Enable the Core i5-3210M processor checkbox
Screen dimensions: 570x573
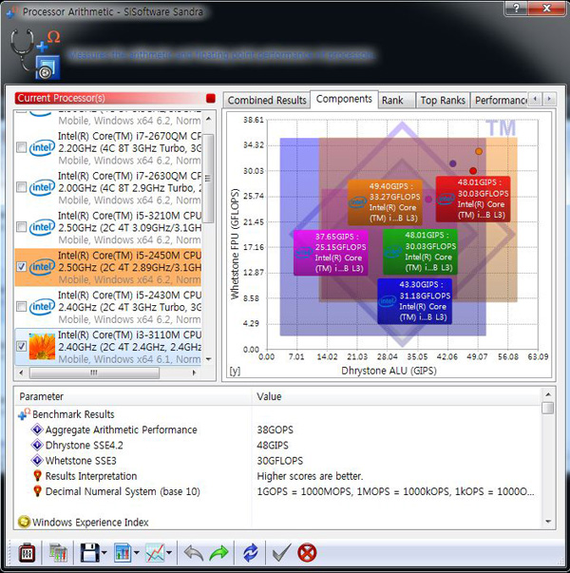point(21,228)
